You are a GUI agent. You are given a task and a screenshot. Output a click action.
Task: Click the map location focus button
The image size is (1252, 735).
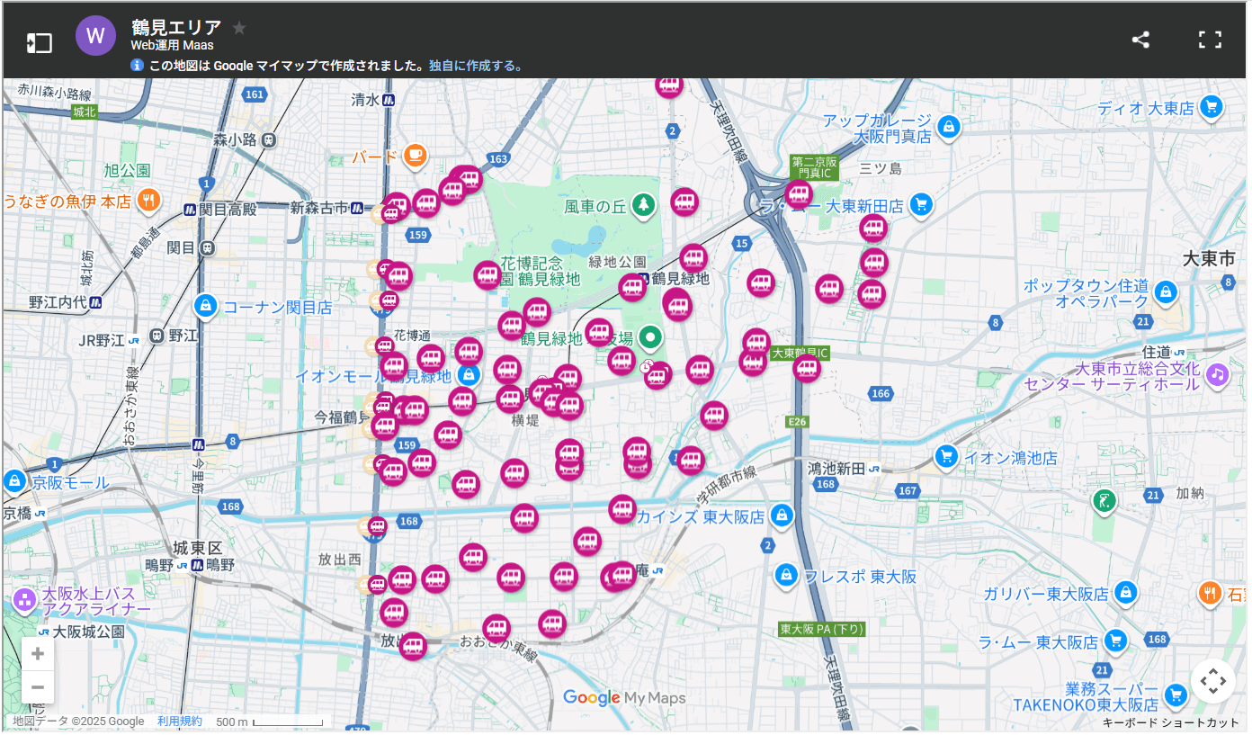click(1212, 681)
